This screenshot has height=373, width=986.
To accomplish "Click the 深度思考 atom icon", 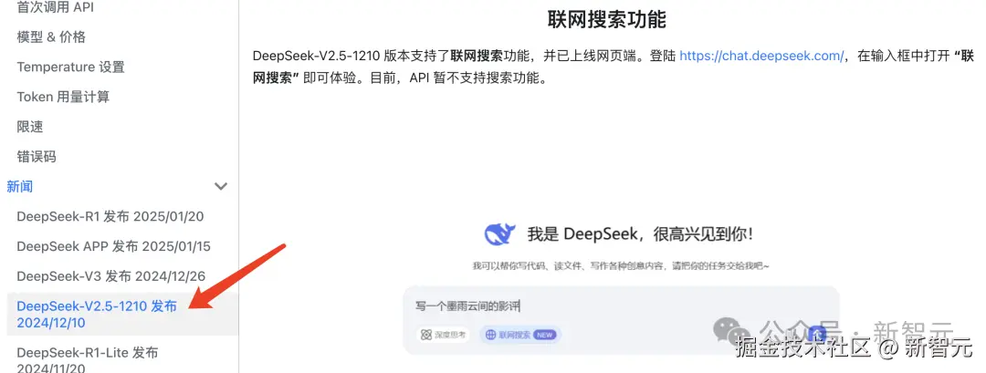I will (x=427, y=336).
